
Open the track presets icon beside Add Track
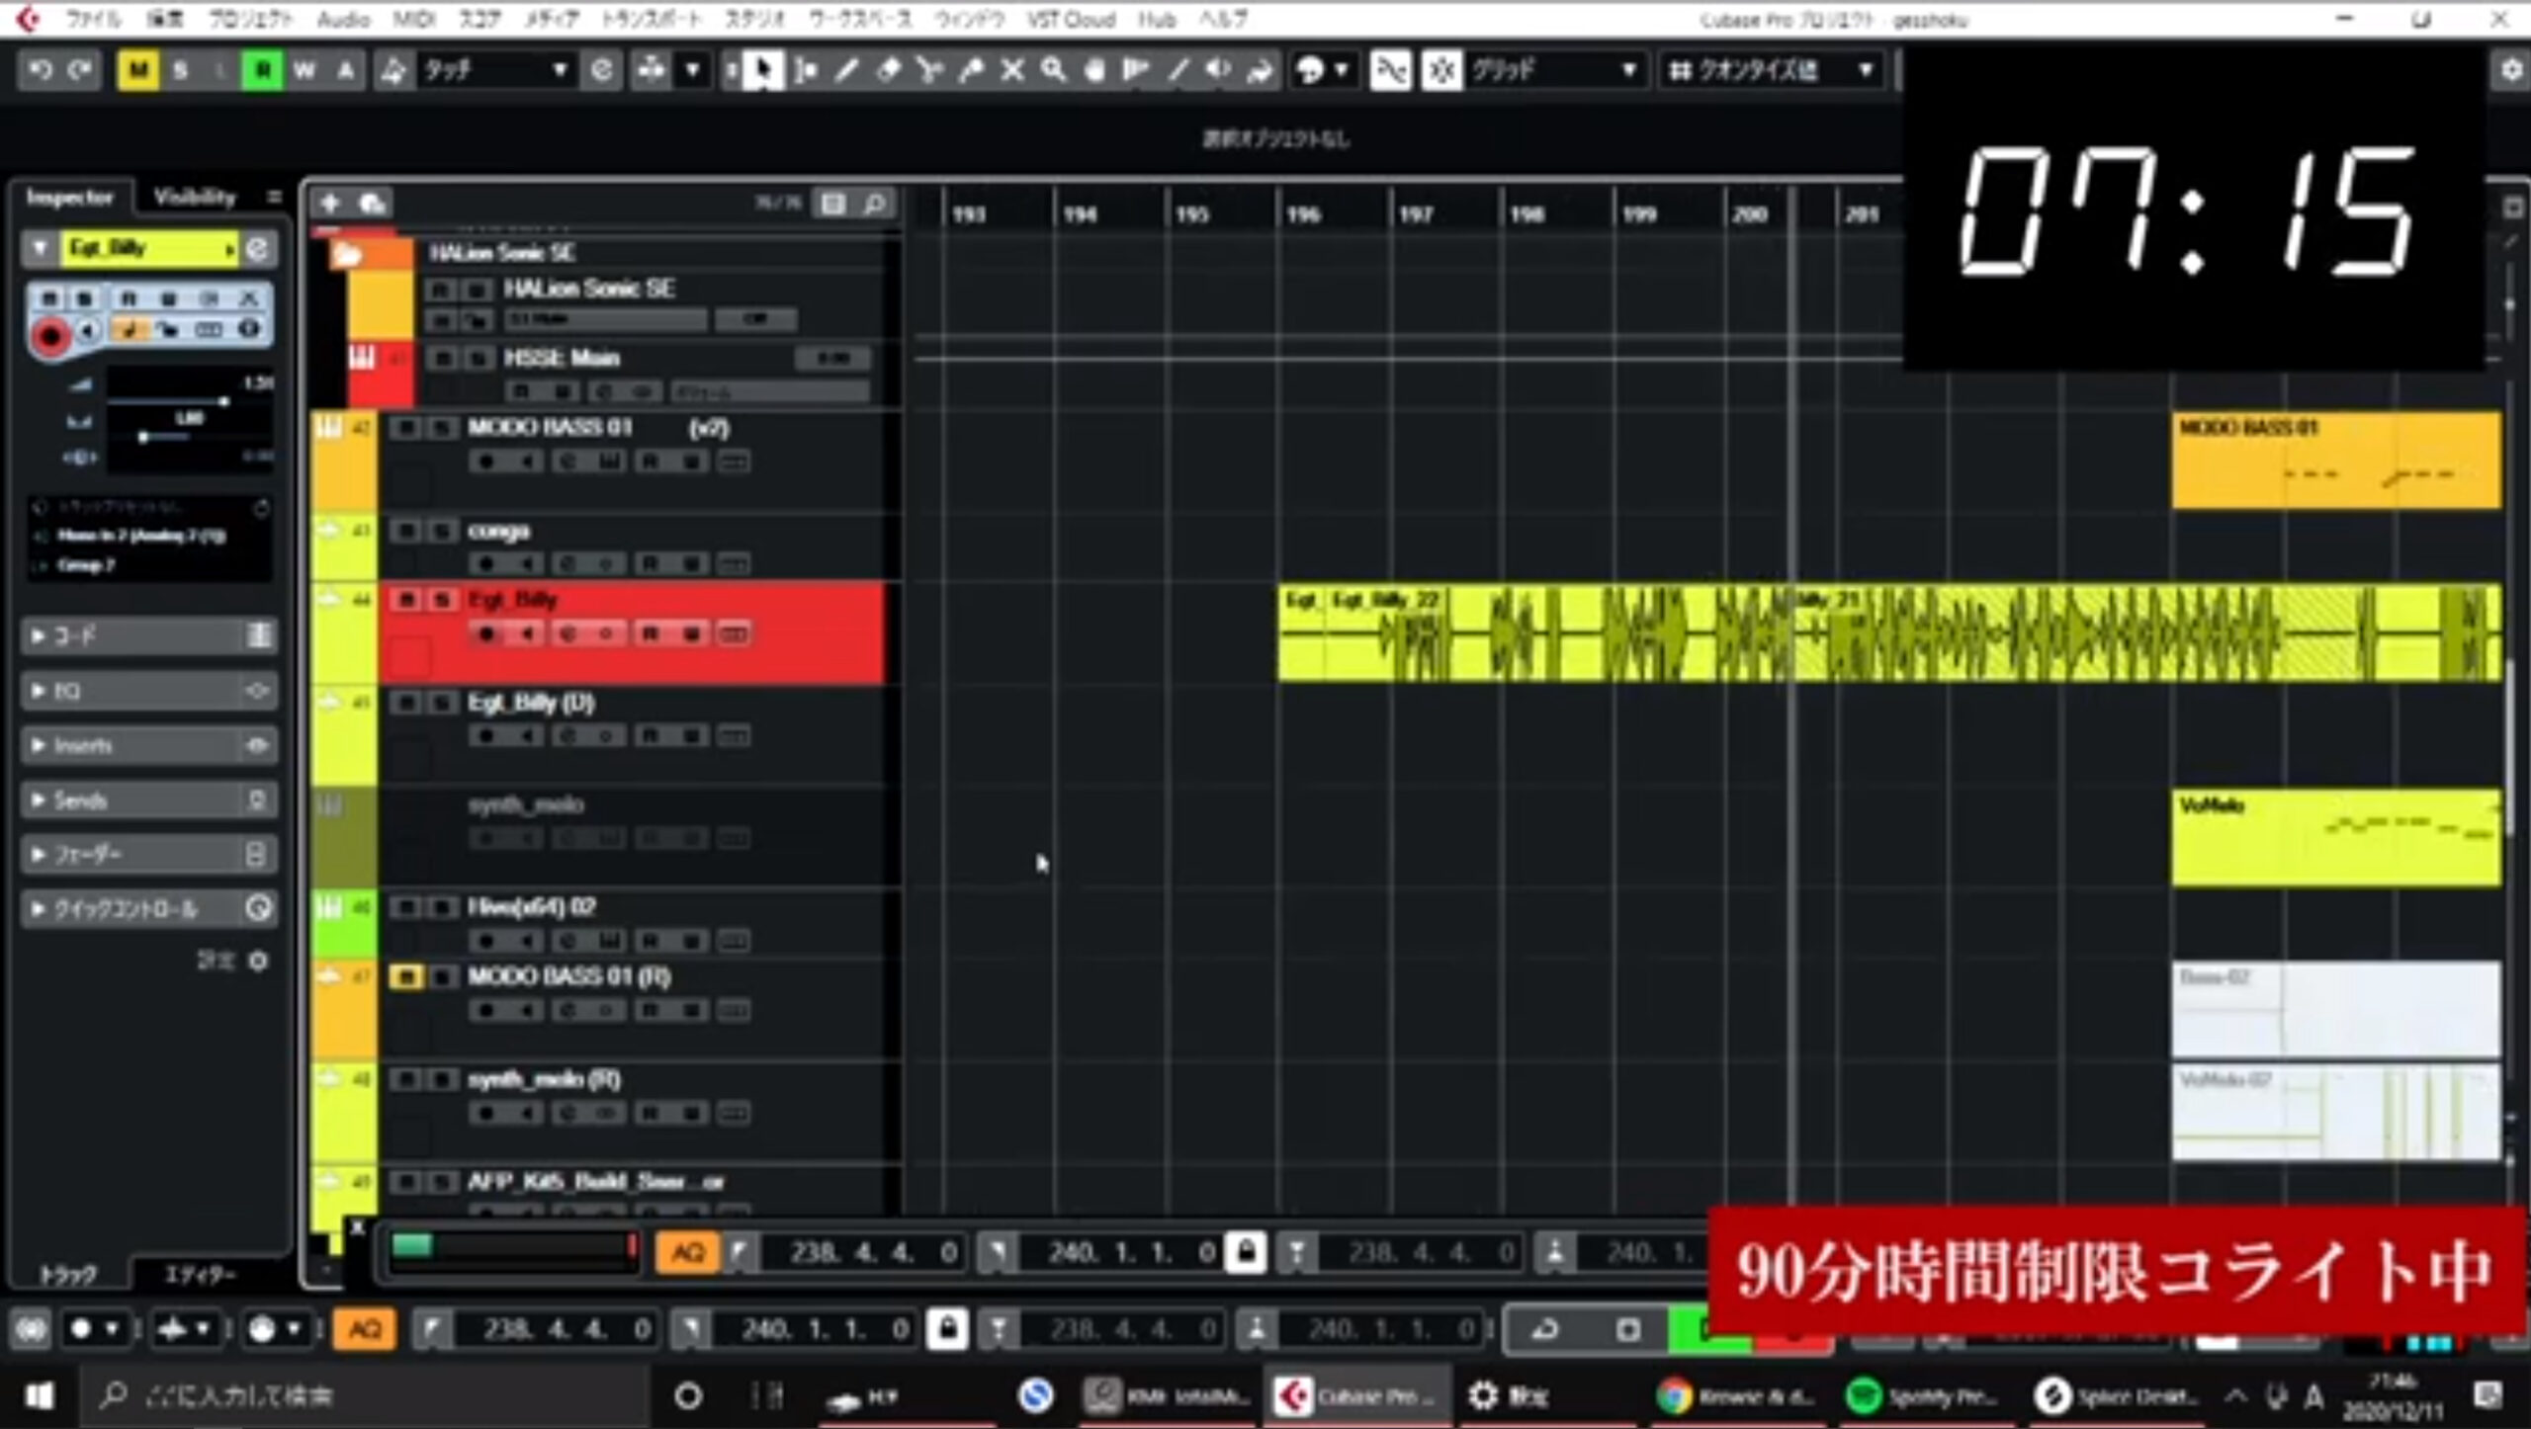coord(373,204)
